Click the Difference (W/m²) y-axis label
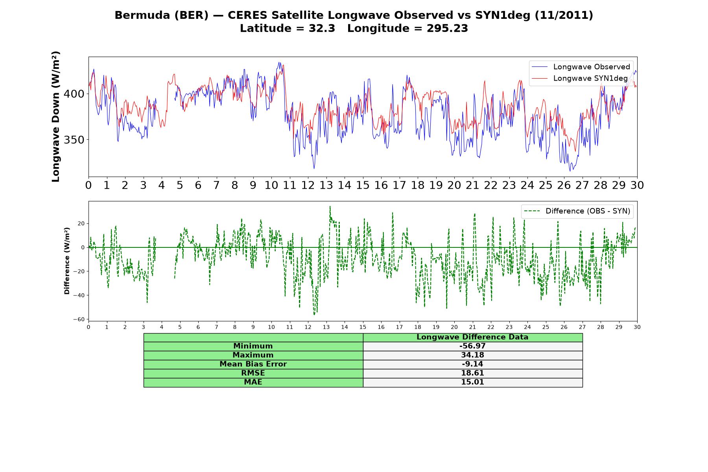 click(x=67, y=261)
